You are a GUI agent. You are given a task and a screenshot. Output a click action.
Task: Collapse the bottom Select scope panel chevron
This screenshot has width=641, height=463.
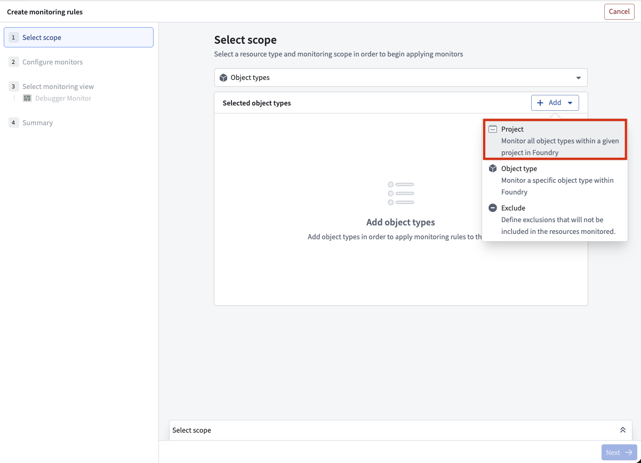point(622,430)
